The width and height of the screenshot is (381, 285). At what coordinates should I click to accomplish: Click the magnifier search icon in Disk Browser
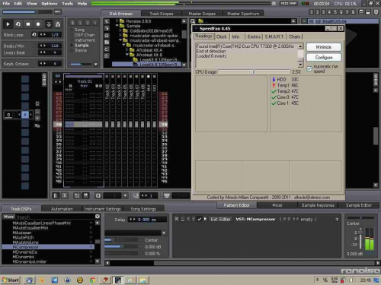pyautogui.click(x=193, y=21)
